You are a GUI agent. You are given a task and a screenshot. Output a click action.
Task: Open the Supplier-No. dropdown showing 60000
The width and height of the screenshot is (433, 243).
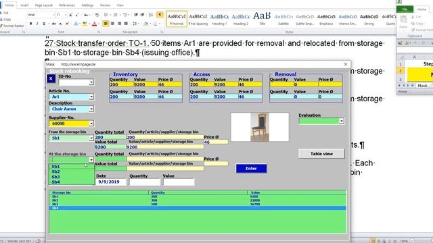pos(91,124)
